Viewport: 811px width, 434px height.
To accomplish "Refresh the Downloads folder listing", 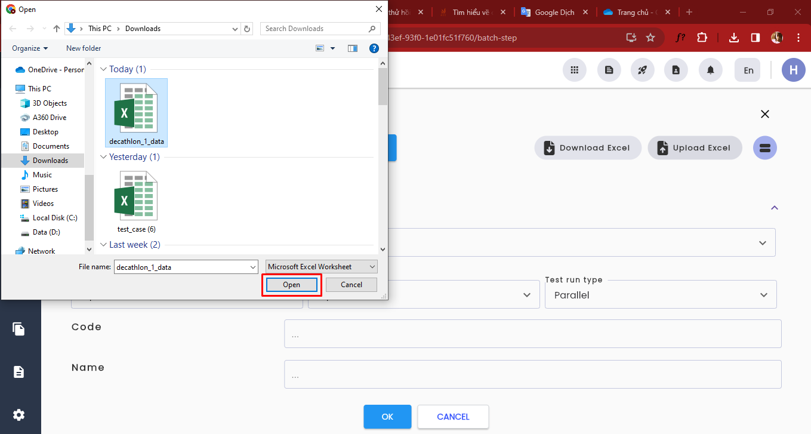I will click(248, 28).
